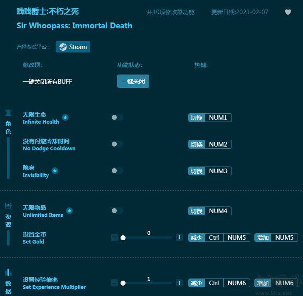Enable the Unlimited Items toggle
The image size is (303, 296).
point(117,211)
